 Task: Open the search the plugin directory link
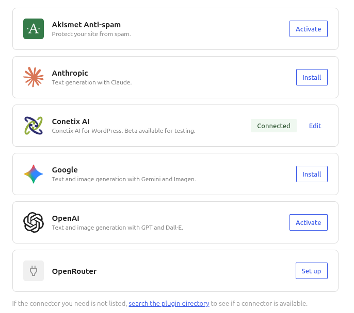pos(169,304)
